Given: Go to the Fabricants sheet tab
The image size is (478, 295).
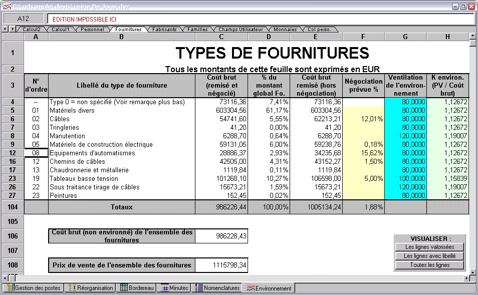Looking at the screenshot, I should coord(164,30).
